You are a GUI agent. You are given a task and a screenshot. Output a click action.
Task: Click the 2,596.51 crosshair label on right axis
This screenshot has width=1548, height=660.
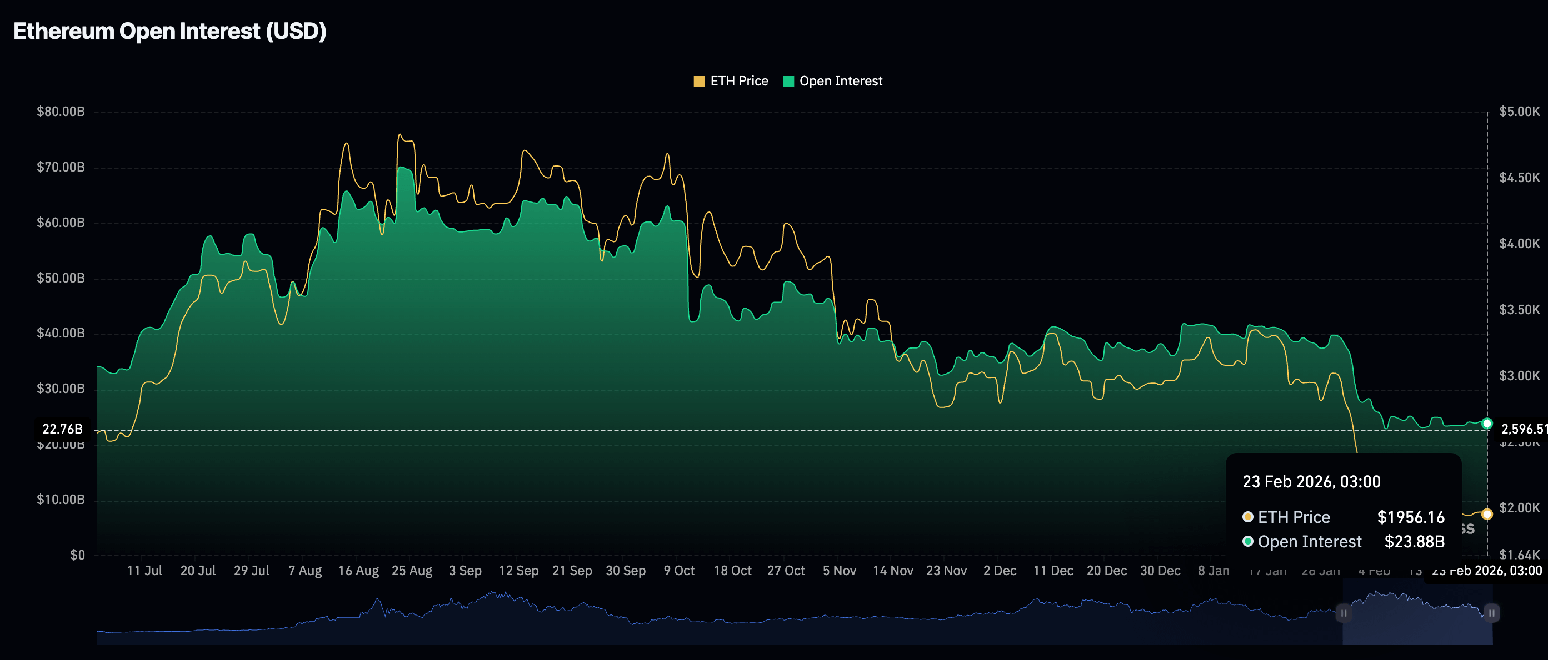pyautogui.click(x=1523, y=429)
